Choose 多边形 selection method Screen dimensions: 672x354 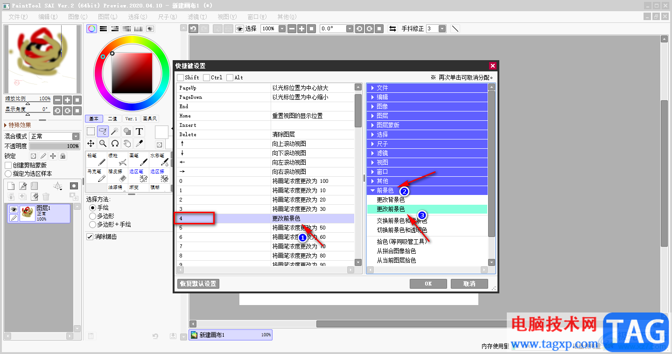[x=92, y=216]
